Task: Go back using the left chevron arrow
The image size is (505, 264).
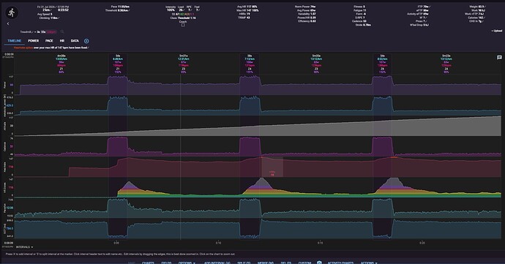Action: 8,23
